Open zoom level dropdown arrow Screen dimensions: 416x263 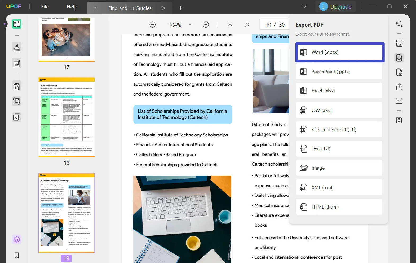pos(190,25)
